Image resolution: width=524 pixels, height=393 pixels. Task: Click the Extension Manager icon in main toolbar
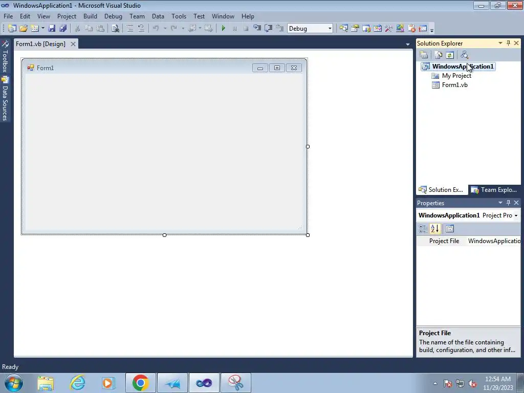click(400, 29)
